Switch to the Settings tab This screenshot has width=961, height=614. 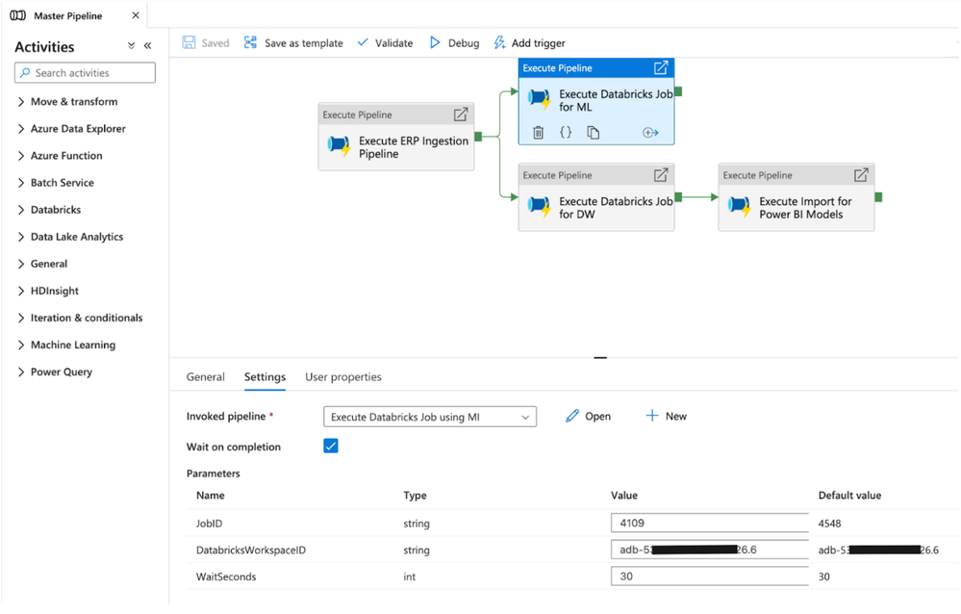pyautogui.click(x=265, y=376)
